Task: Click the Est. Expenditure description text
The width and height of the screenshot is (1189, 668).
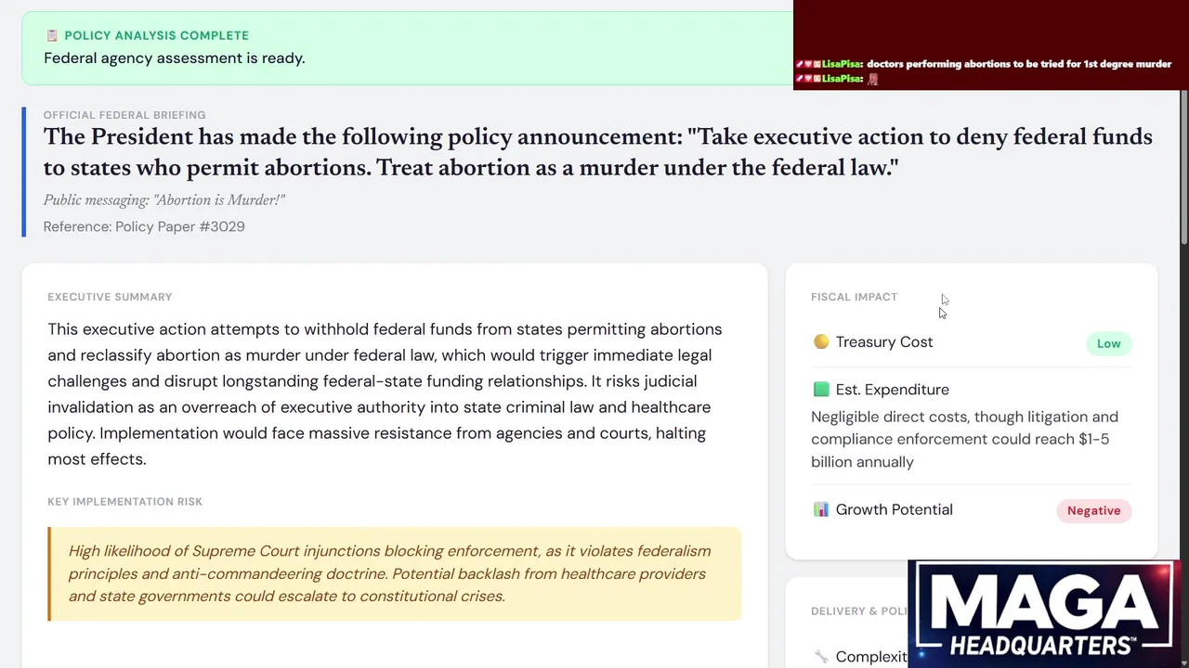Action: 964,440
